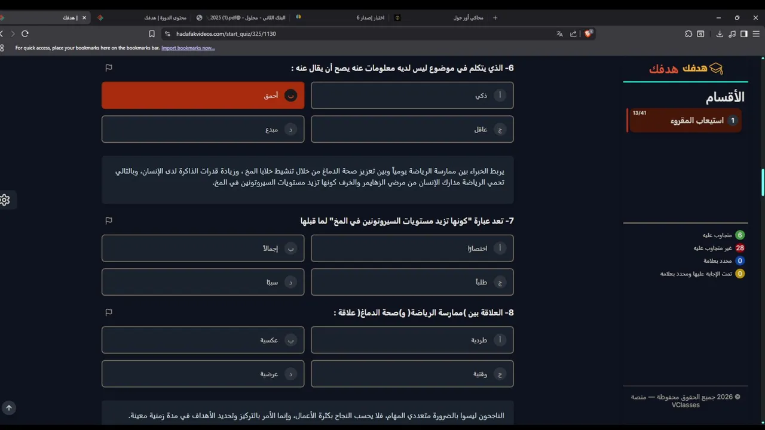The height and width of the screenshot is (430, 765).
Task: Flag question 8 with the flag icon
Action: coord(109,312)
